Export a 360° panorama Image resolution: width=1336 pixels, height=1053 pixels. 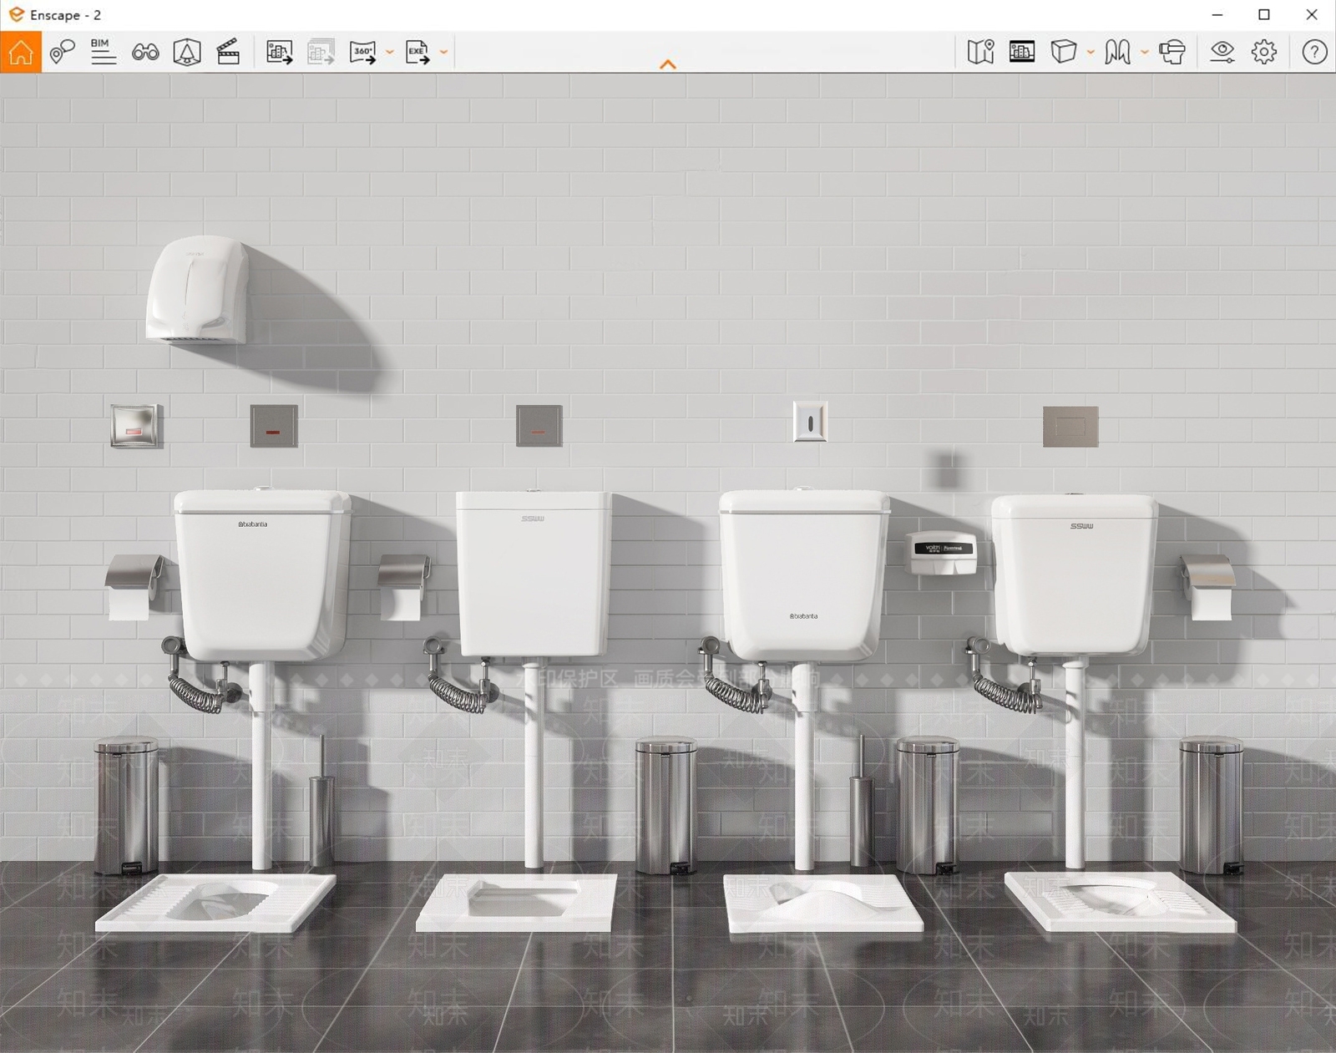[363, 52]
